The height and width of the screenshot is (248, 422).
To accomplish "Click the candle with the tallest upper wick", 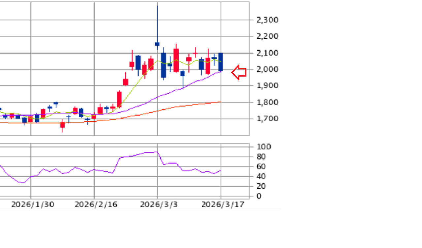I will [x=157, y=44].
